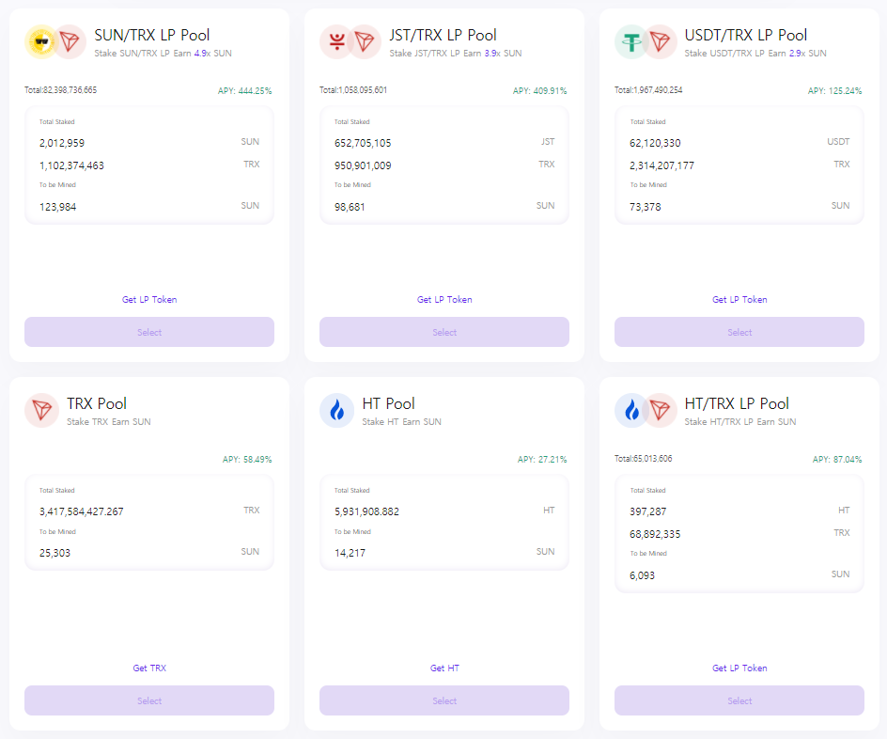Screen dimensions: 887x739
Task: Open Get LP Token link in SUN/TRX pool
Action: (149, 299)
